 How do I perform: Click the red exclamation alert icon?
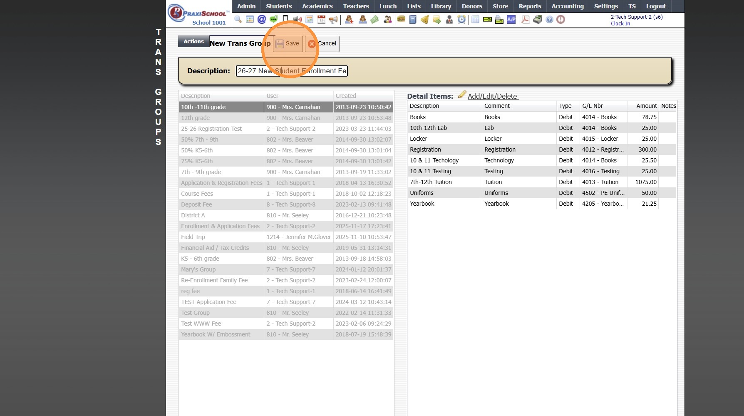[561, 20]
